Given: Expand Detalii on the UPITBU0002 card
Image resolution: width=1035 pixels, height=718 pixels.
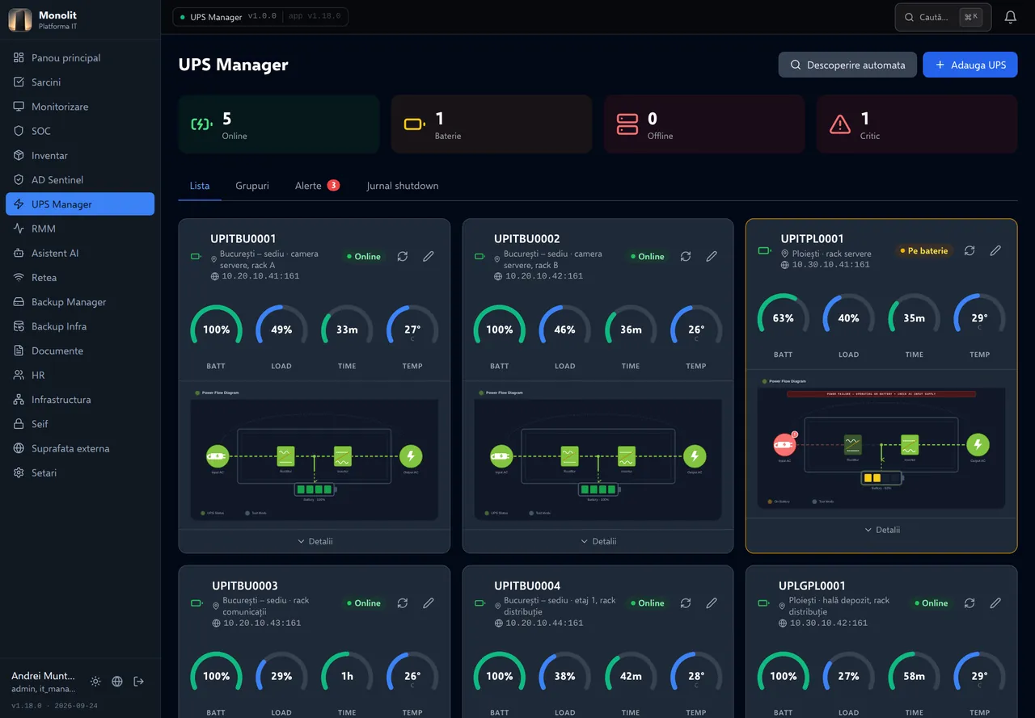Looking at the screenshot, I should (x=598, y=541).
